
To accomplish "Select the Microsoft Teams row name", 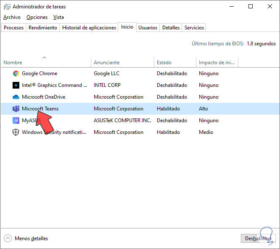I will click(x=40, y=109).
